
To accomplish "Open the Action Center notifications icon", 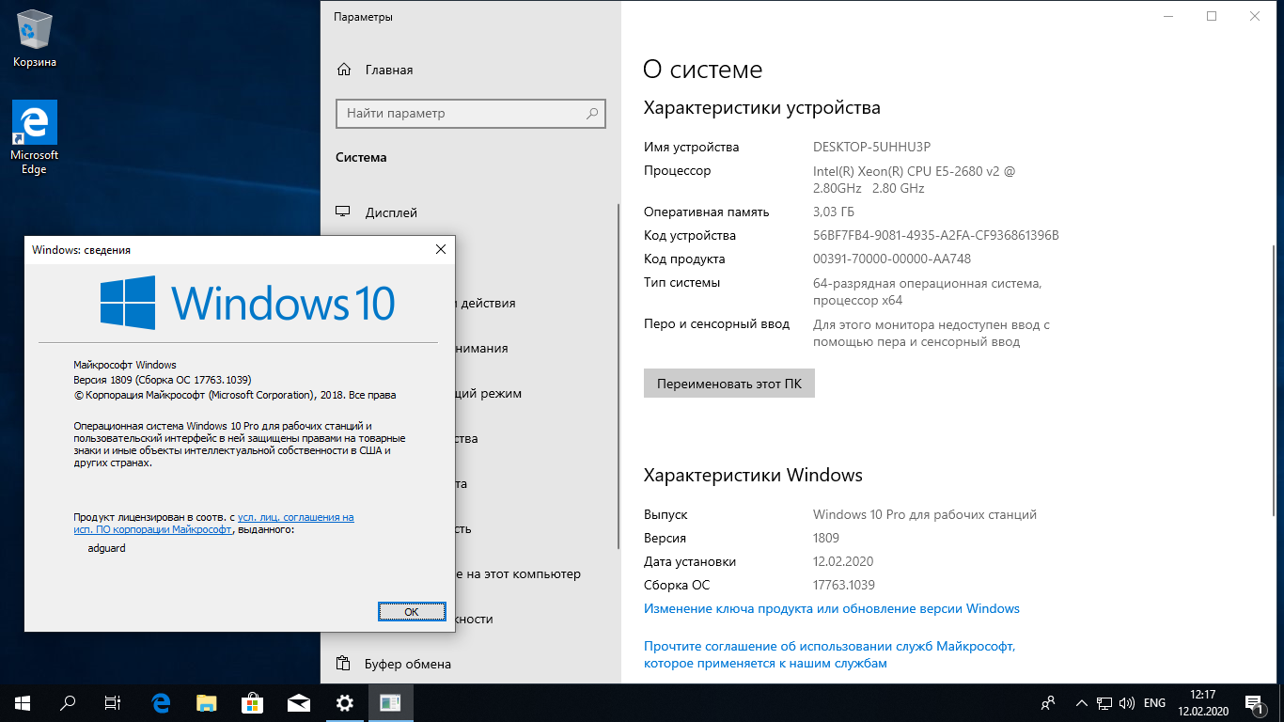I will [x=1254, y=703].
